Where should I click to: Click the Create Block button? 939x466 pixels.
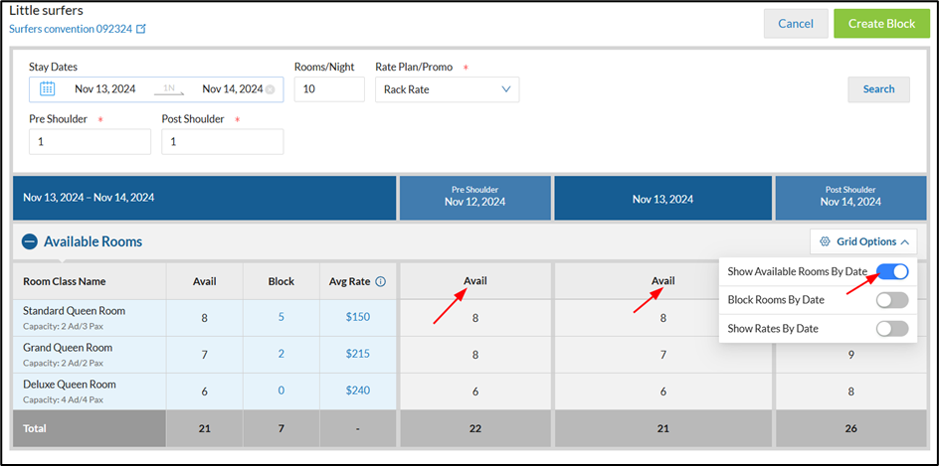coord(881,24)
